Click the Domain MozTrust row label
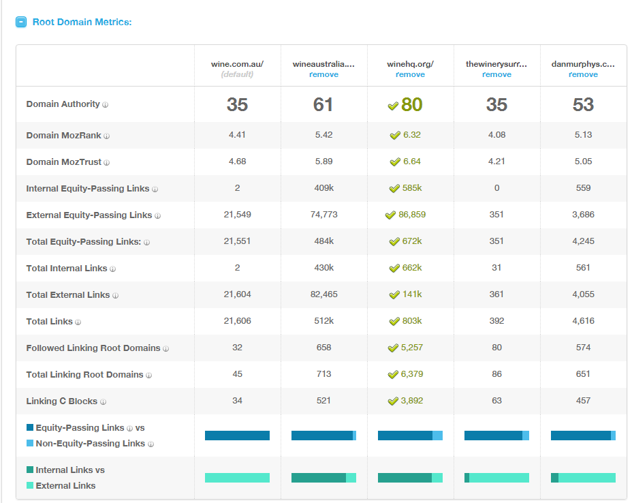 [x=64, y=162]
